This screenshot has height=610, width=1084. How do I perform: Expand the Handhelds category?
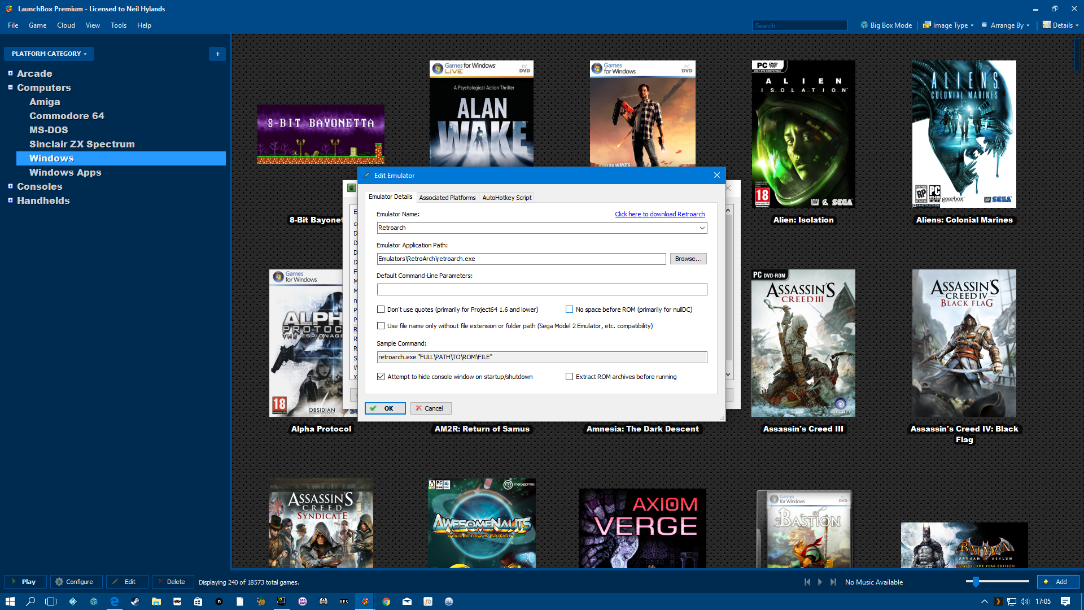point(10,201)
